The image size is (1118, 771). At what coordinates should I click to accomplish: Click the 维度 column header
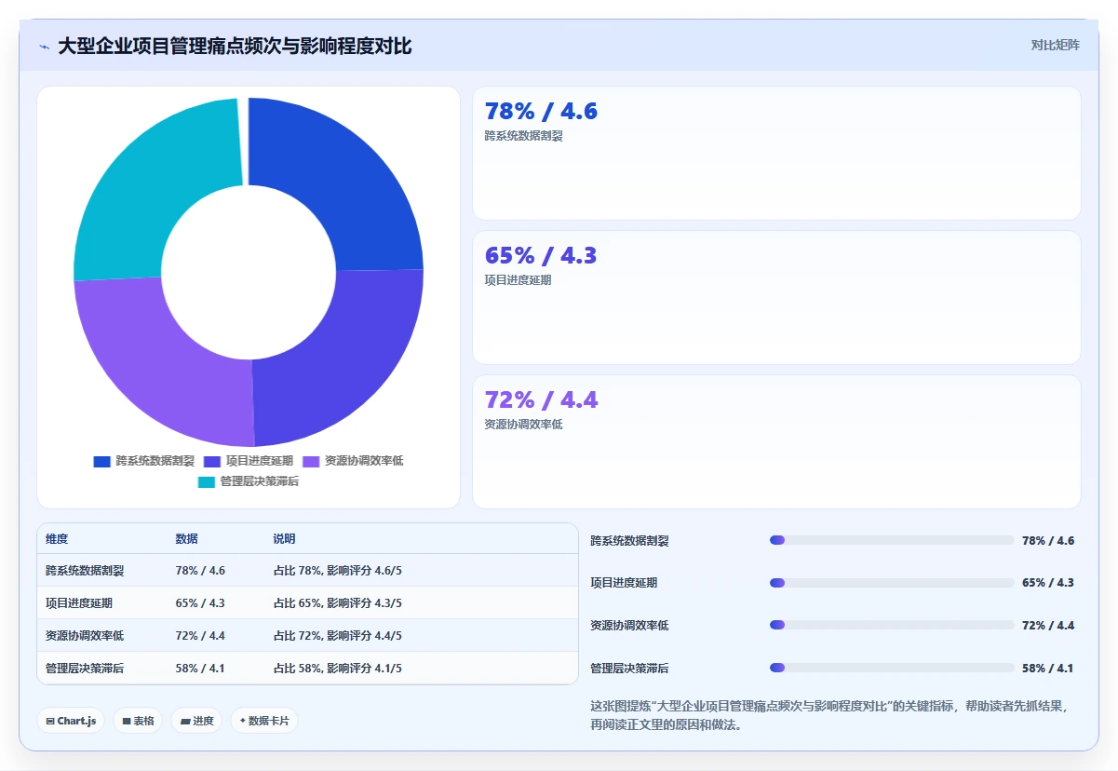pyautogui.click(x=57, y=539)
